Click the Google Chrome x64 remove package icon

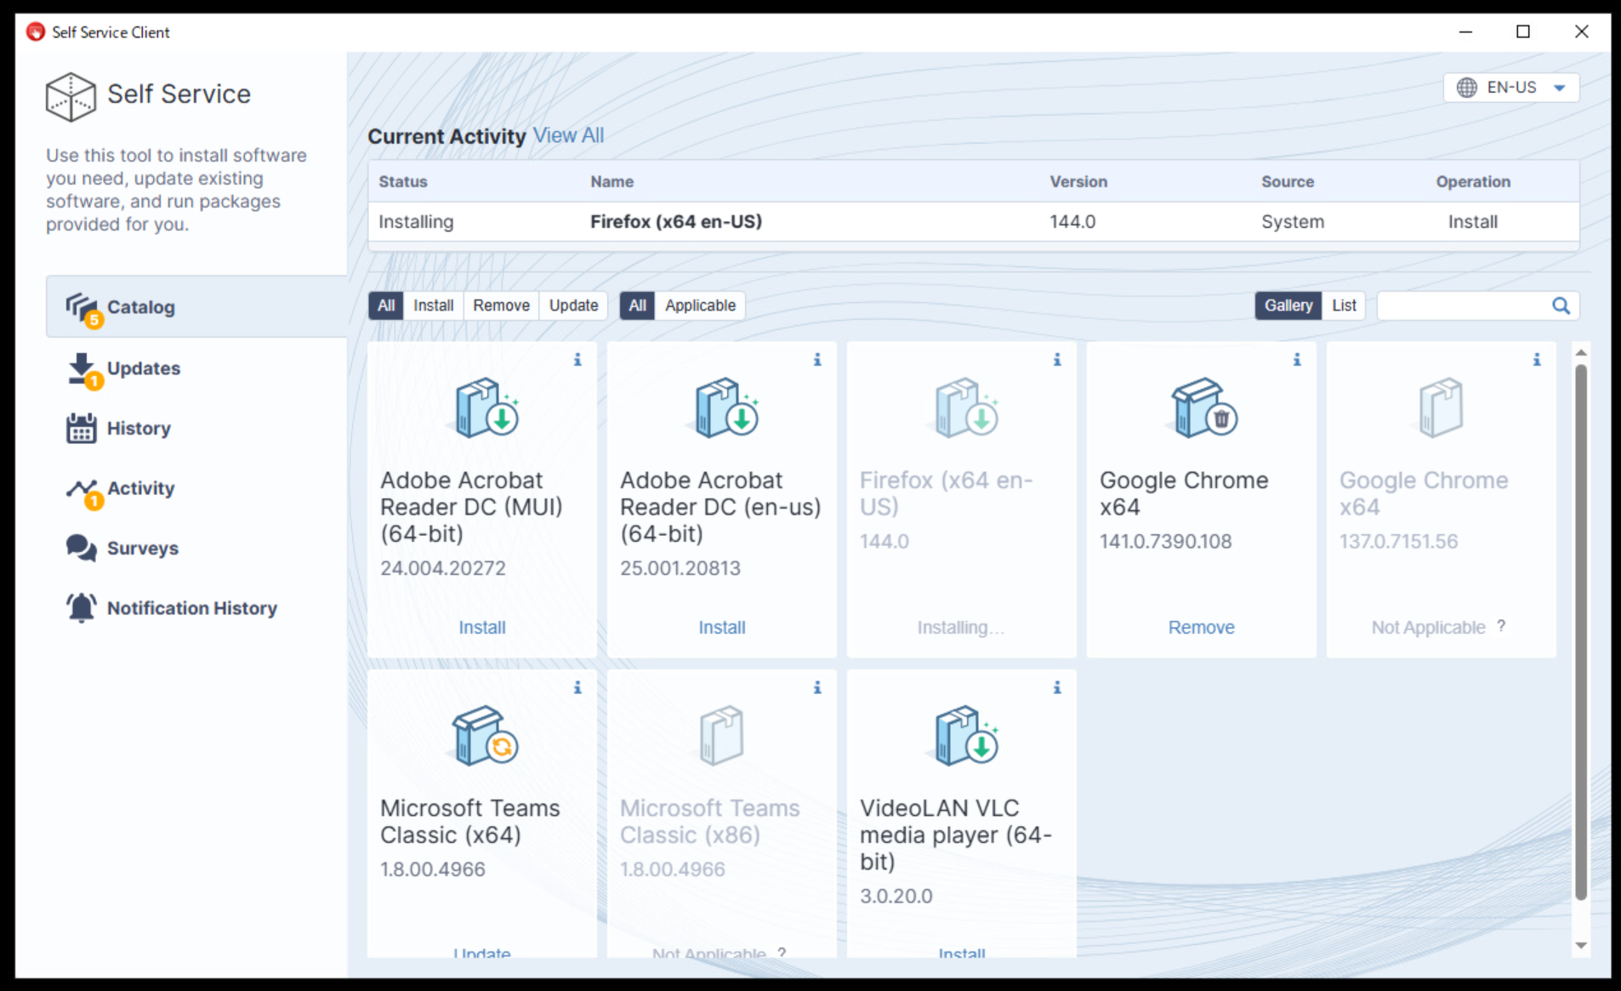click(1204, 408)
